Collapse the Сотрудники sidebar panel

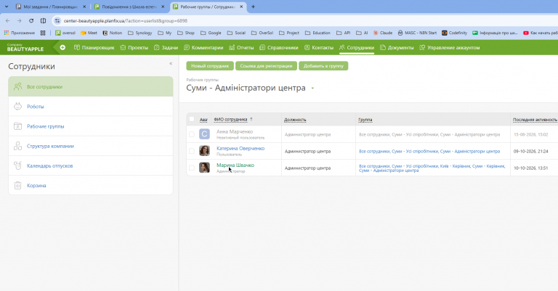(171, 64)
